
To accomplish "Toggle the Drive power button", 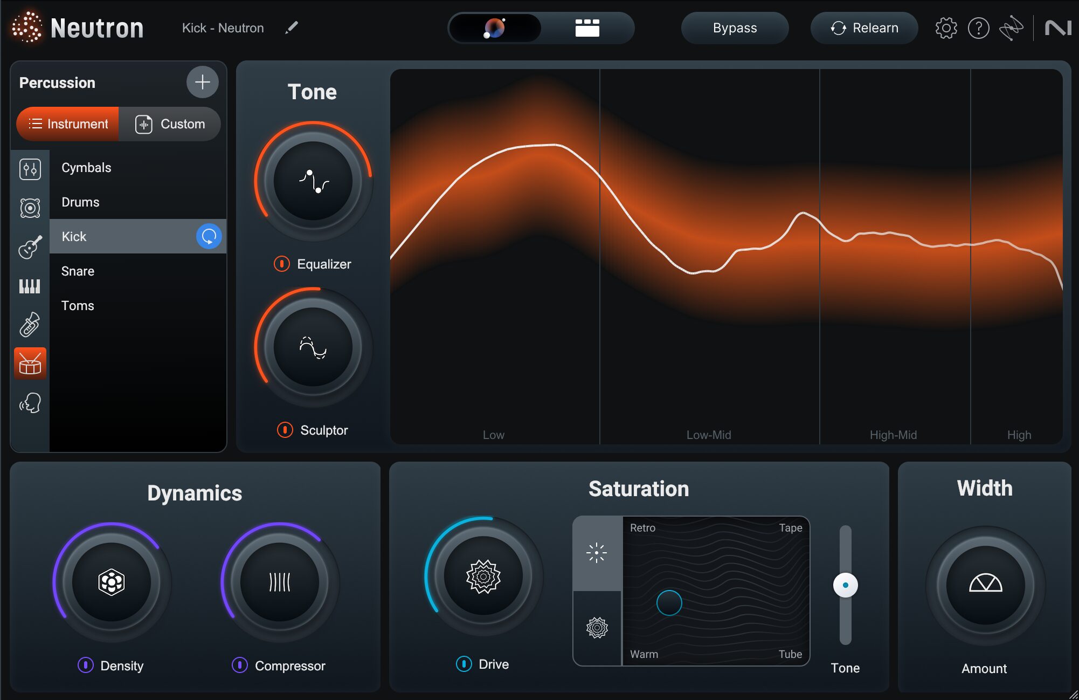I will [x=464, y=664].
